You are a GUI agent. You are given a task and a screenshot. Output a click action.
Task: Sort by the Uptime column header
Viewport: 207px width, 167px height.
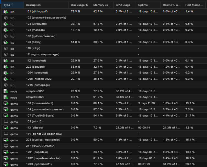click(148, 5)
